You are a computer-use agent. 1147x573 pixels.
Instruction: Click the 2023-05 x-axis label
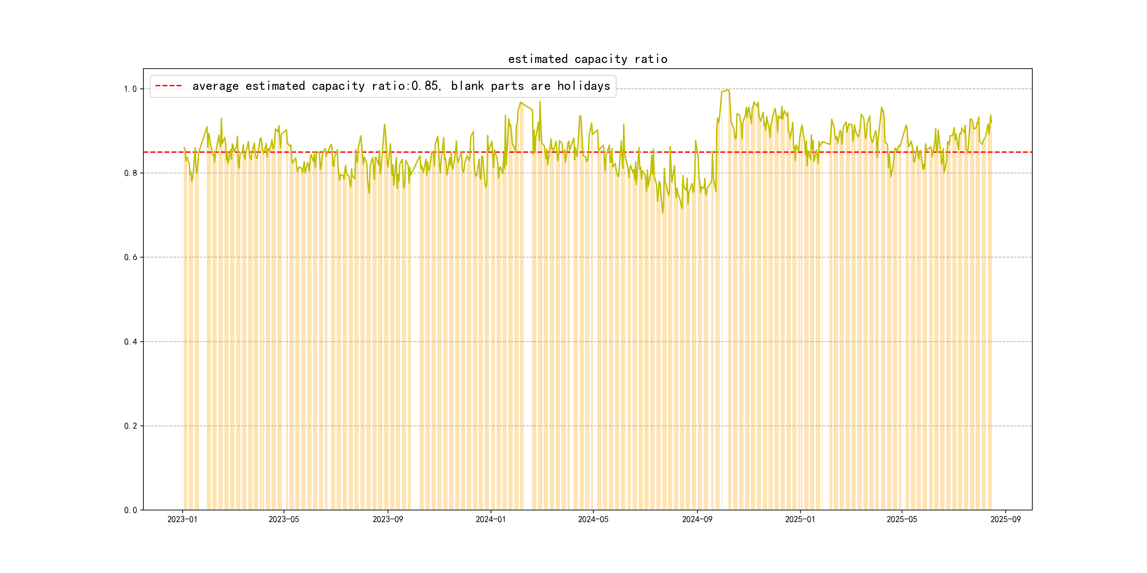click(x=284, y=519)
